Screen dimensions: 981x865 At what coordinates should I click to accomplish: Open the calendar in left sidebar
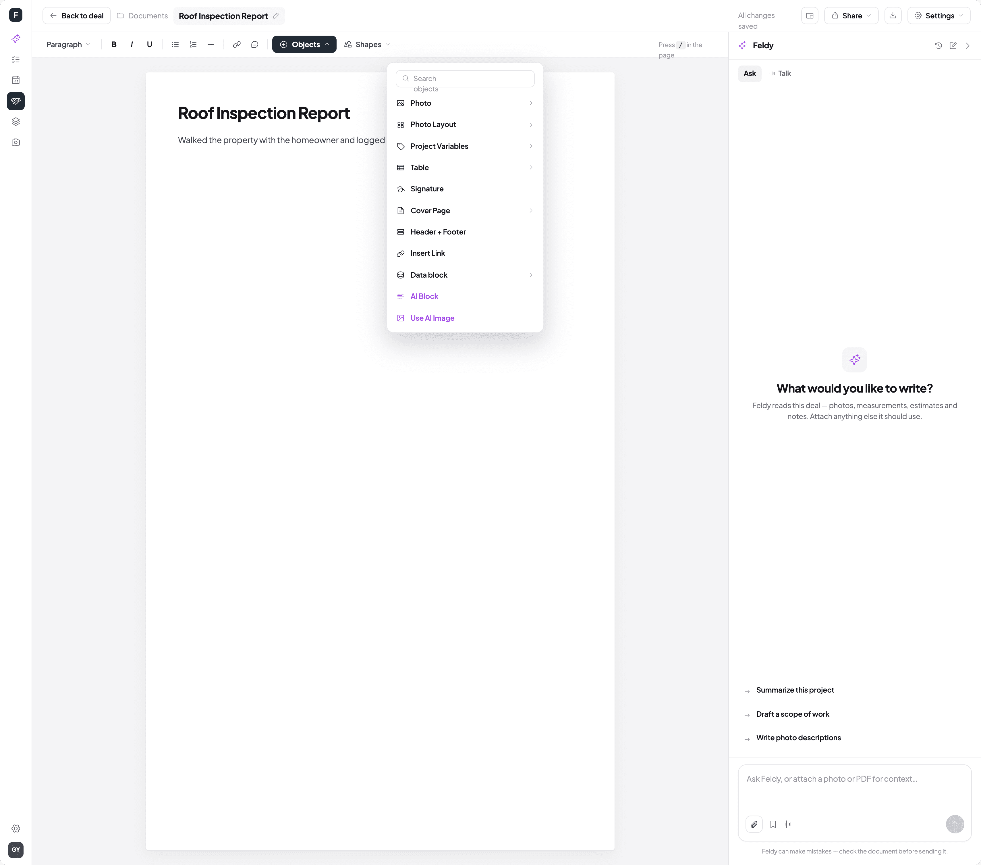pos(16,80)
